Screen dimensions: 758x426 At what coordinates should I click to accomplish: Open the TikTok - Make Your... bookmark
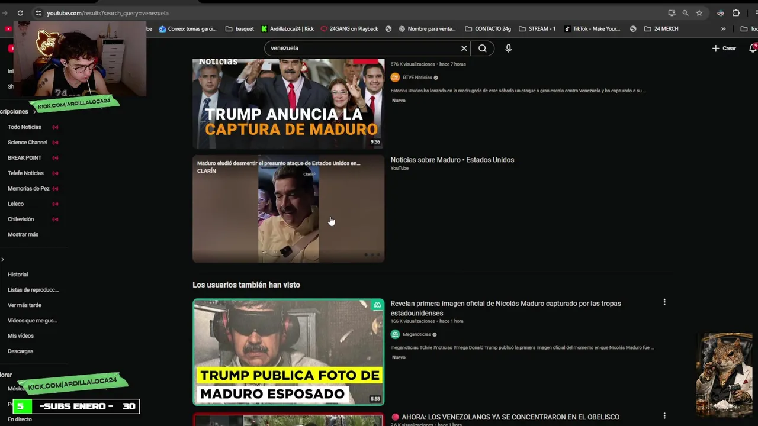[x=592, y=28]
